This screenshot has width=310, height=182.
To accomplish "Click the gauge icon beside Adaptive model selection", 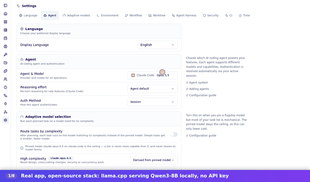I will pyautogui.click(x=22, y=117).
